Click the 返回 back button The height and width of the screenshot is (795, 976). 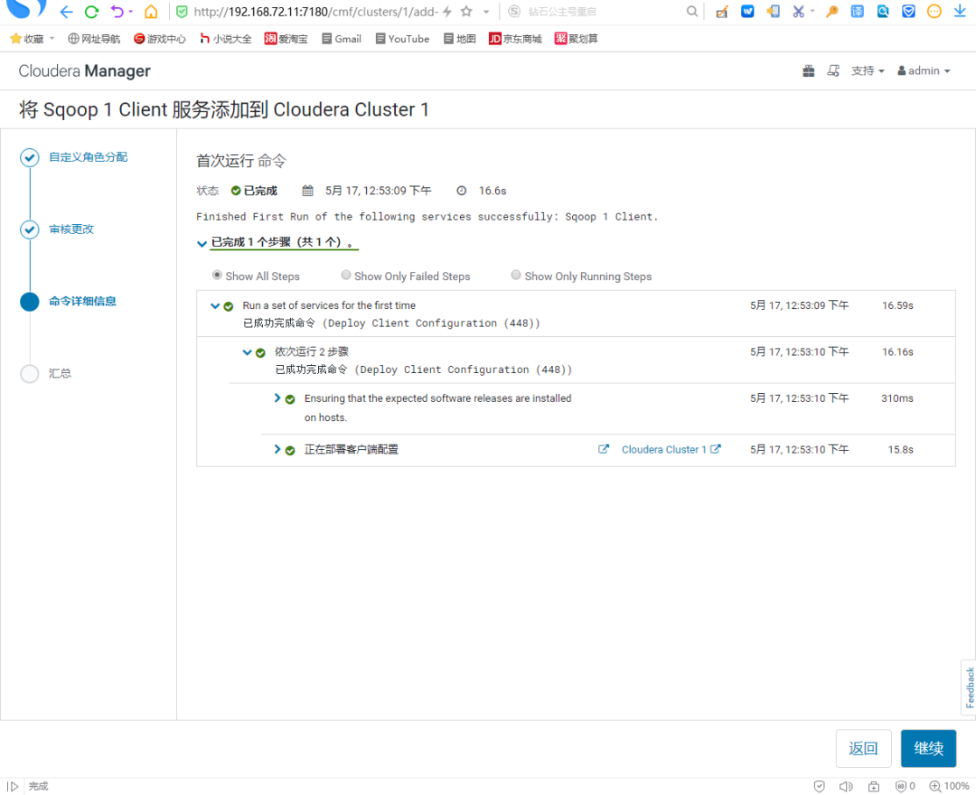(x=863, y=748)
